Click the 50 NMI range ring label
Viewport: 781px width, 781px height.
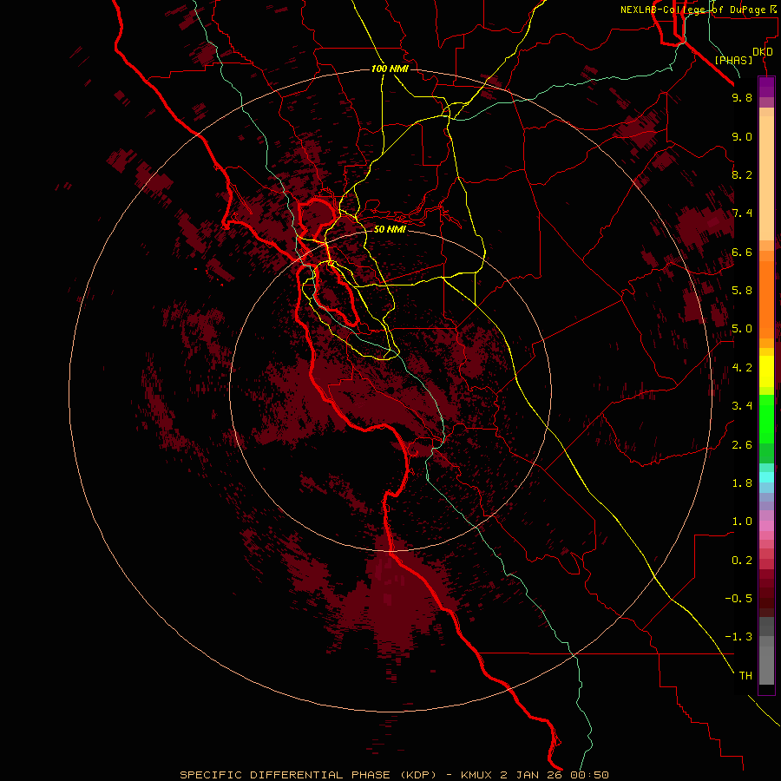(390, 229)
